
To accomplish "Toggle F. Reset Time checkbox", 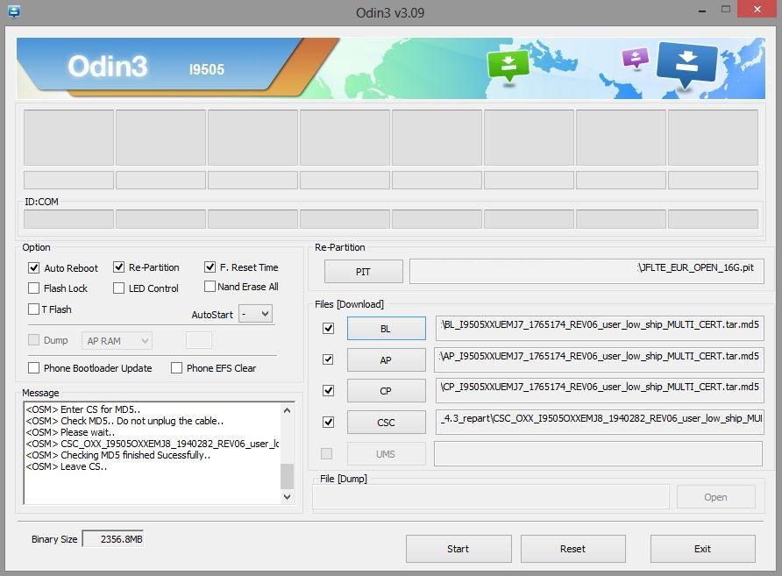I will (210, 267).
